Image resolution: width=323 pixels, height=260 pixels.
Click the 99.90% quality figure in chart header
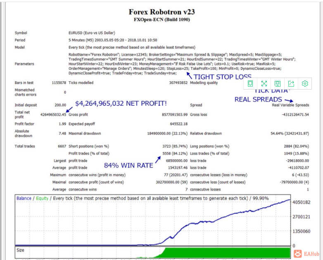(261, 198)
